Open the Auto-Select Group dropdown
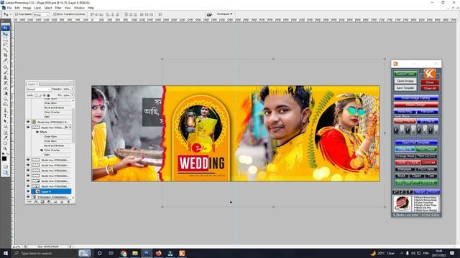 tap(41, 14)
